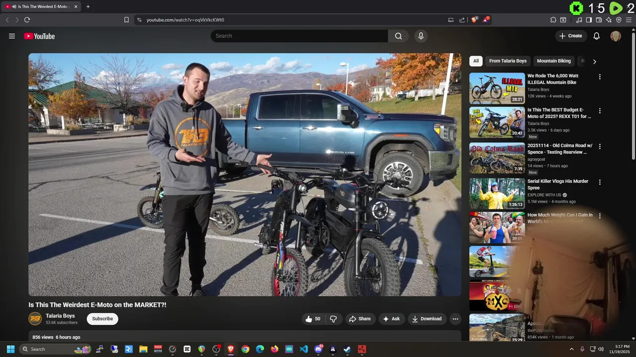Click the Share button
Image resolution: width=636 pixels, height=357 pixels.
pyautogui.click(x=360, y=319)
